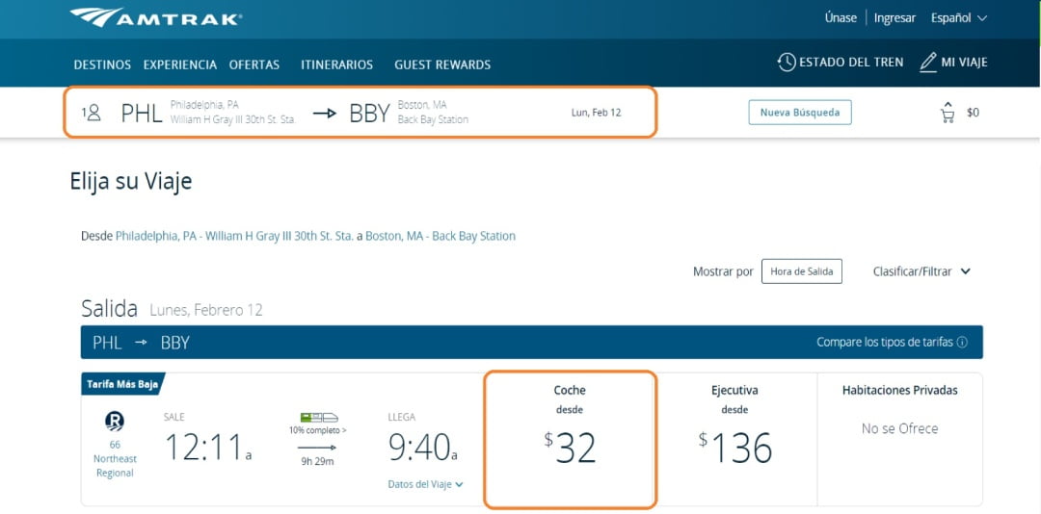Click the Nueva Búsqueda button

[x=800, y=112]
